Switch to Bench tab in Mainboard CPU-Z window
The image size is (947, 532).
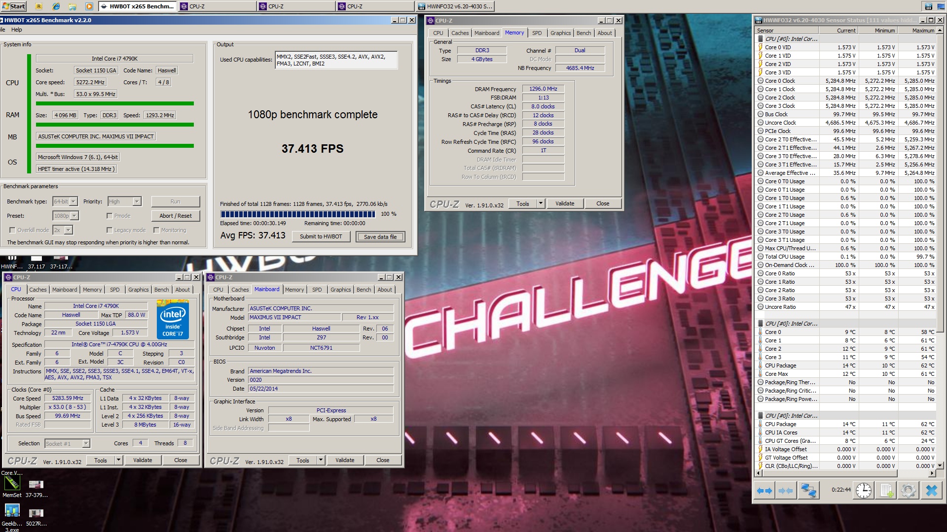coord(364,290)
